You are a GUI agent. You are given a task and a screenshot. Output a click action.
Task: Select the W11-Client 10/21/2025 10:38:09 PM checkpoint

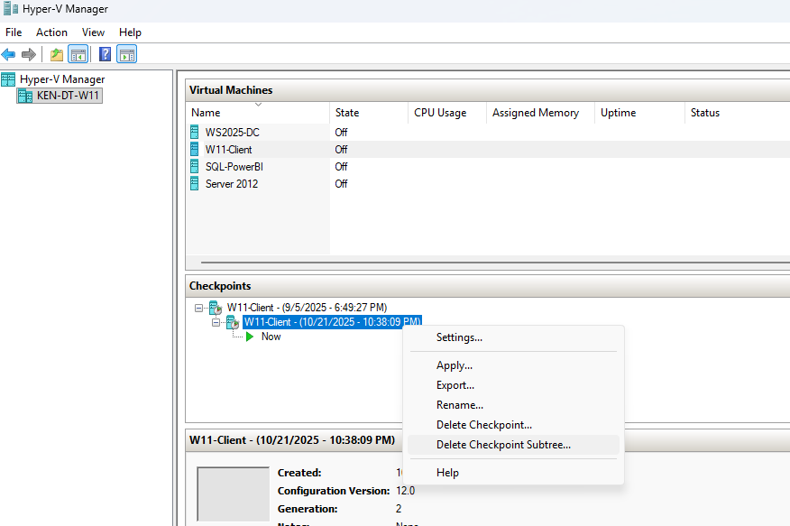pos(332,322)
